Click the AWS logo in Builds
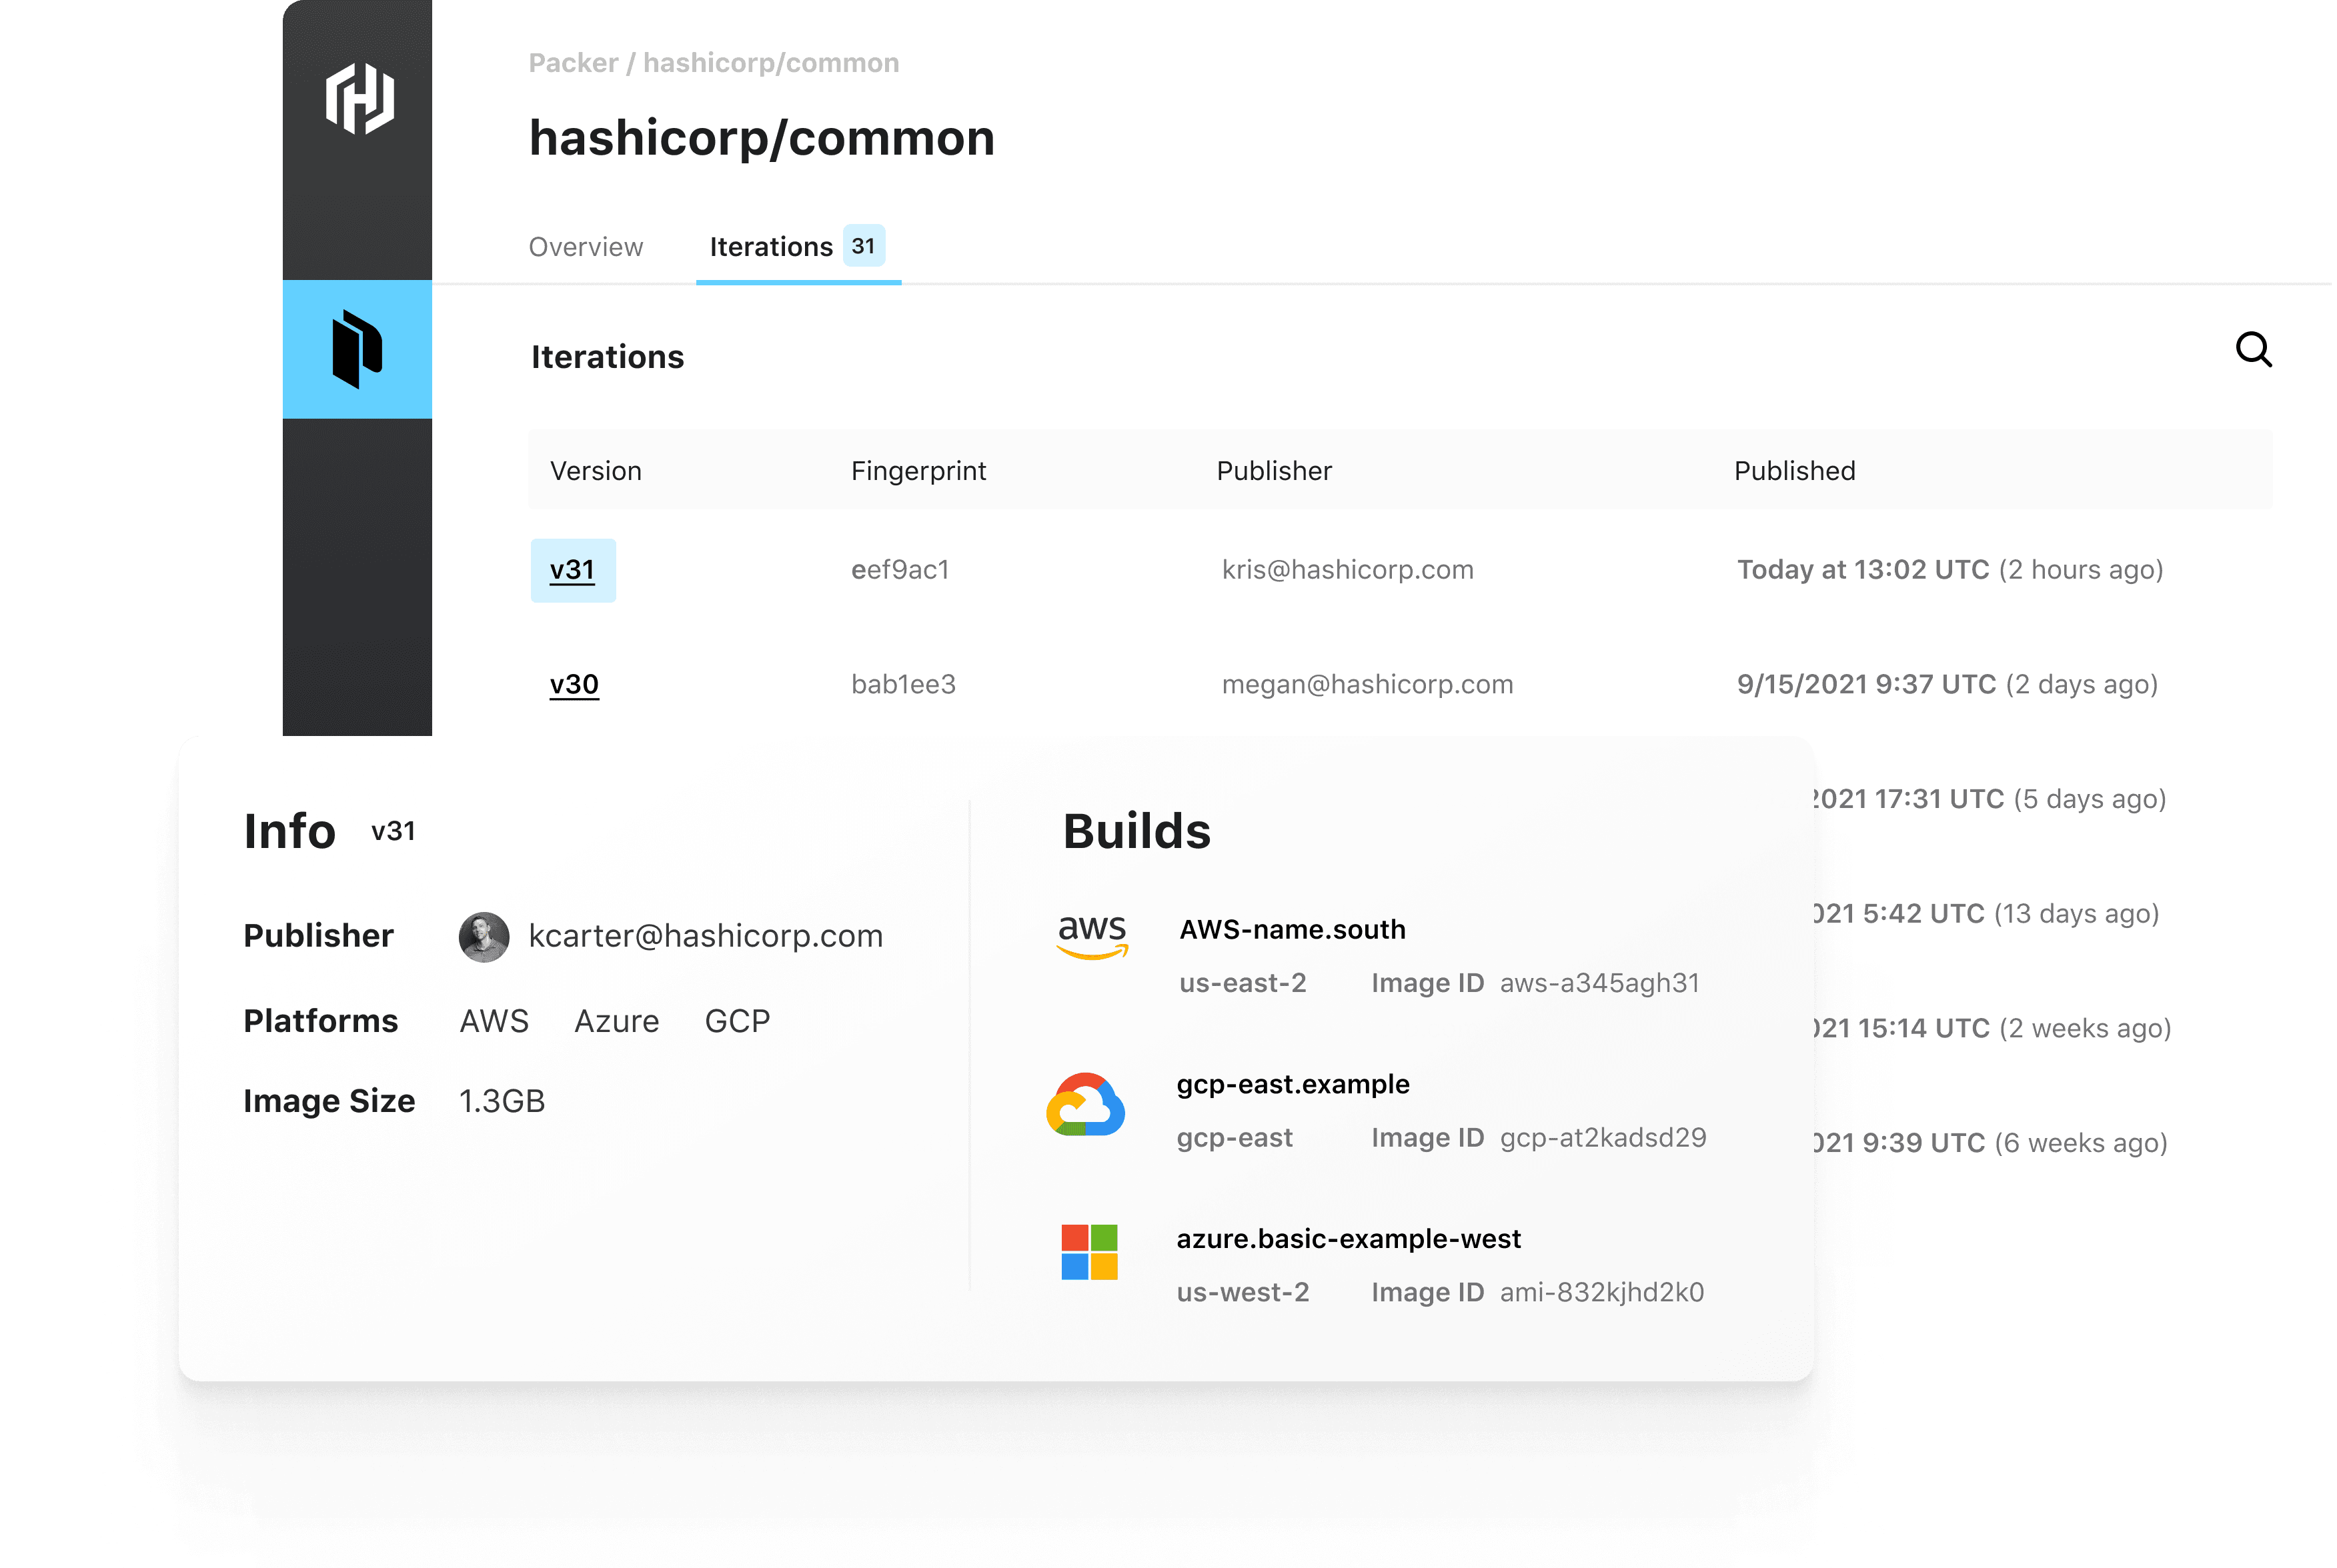Image resolution: width=2337 pixels, height=1568 pixels. 1092,937
